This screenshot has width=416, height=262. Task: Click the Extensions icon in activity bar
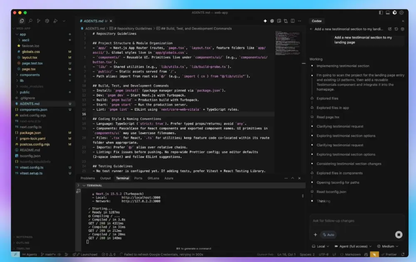(47, 21)
